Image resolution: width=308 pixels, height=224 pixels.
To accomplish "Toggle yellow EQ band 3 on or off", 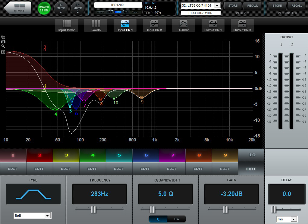I will tap(66, 155).
